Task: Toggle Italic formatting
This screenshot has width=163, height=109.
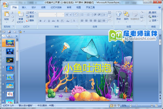Action: 45,21
